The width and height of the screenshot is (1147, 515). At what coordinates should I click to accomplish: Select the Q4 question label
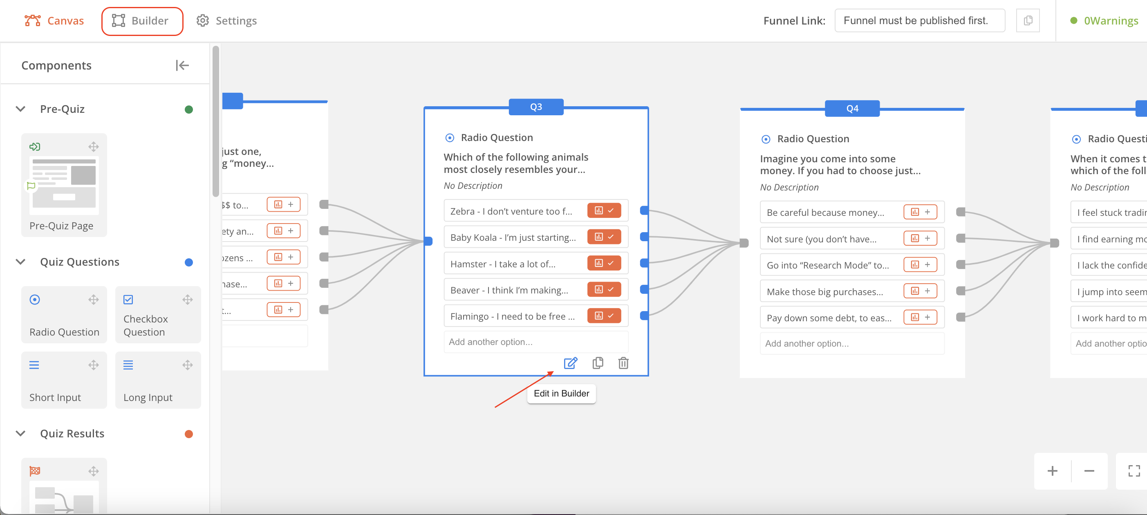(x=852, y=109)
